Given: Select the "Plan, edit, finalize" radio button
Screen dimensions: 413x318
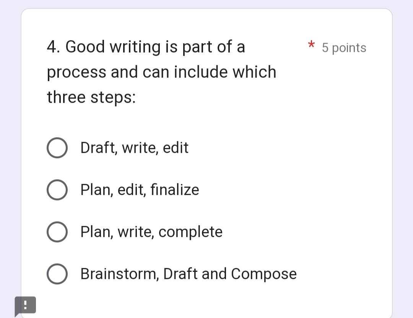Looking at the screenshot, I should [x=57, y=190].
